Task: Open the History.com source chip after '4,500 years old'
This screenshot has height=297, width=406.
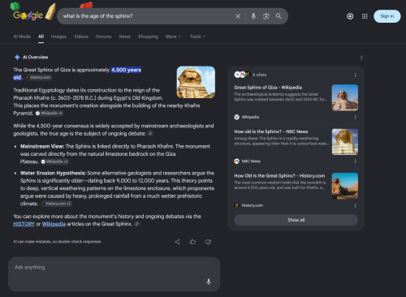Action: click(x=38, y=78)
